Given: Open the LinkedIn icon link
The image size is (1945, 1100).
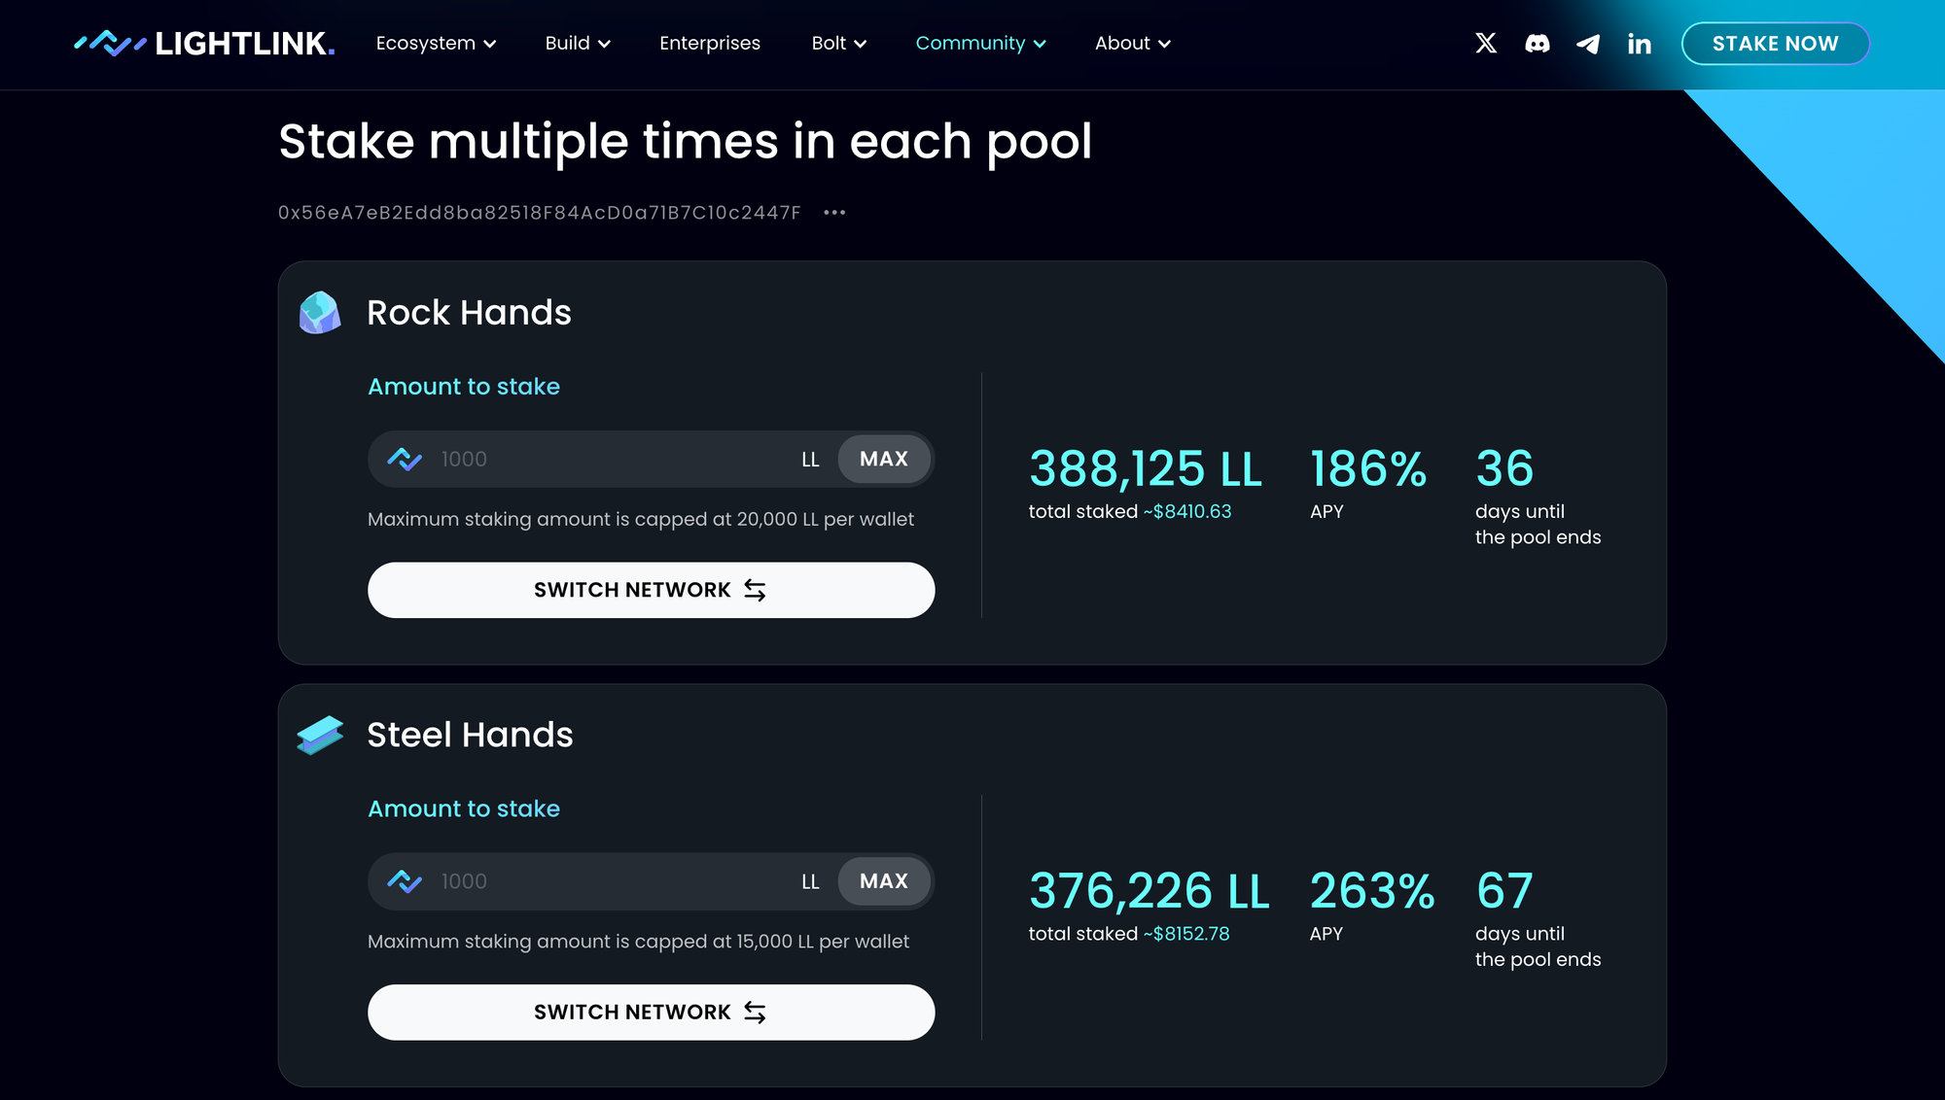Looking at the screenshot, I should click(x=1639, y=44).
